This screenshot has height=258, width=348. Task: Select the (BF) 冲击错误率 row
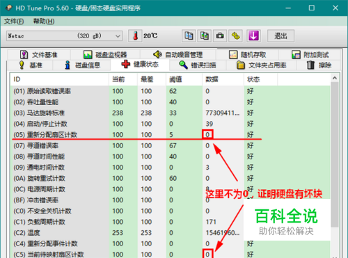tap(171, 200)
